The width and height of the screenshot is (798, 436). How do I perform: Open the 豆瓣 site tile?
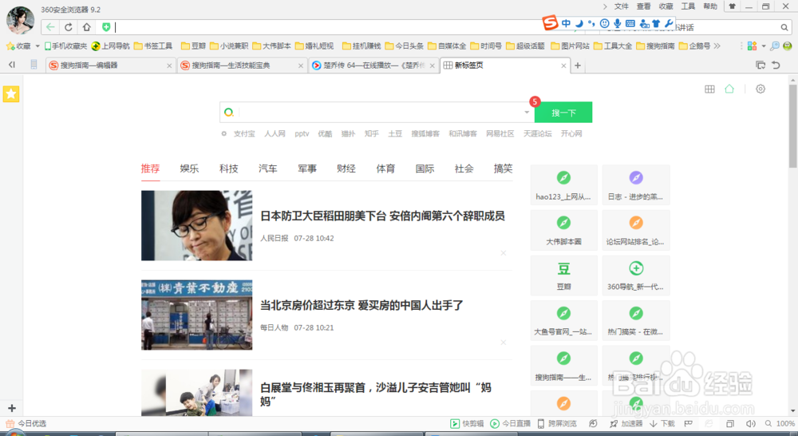click(564, 275)
